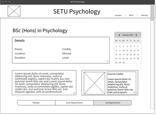Select day 28 in the calendar
156x115 pixels.
pyautogui.click(x=138, y=59)
